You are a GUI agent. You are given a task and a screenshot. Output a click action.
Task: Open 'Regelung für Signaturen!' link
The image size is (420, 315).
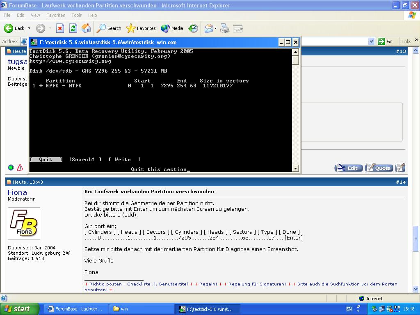tap(257, 284)
